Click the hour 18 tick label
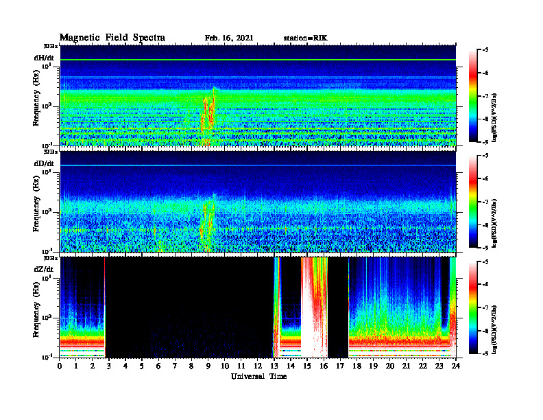Viewport: 543px width, 420px height. 357,366
